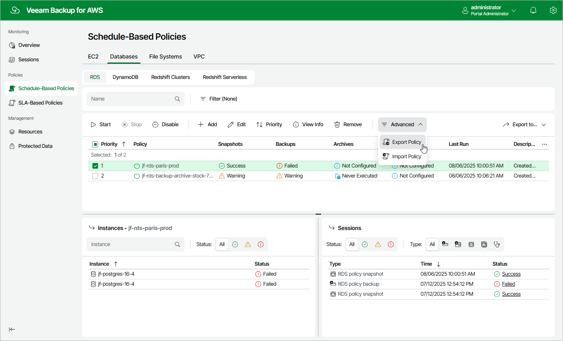Screen dimensions: 563x341
Task: Switch to the File Systems tab
Action: [x=165, y=56]
